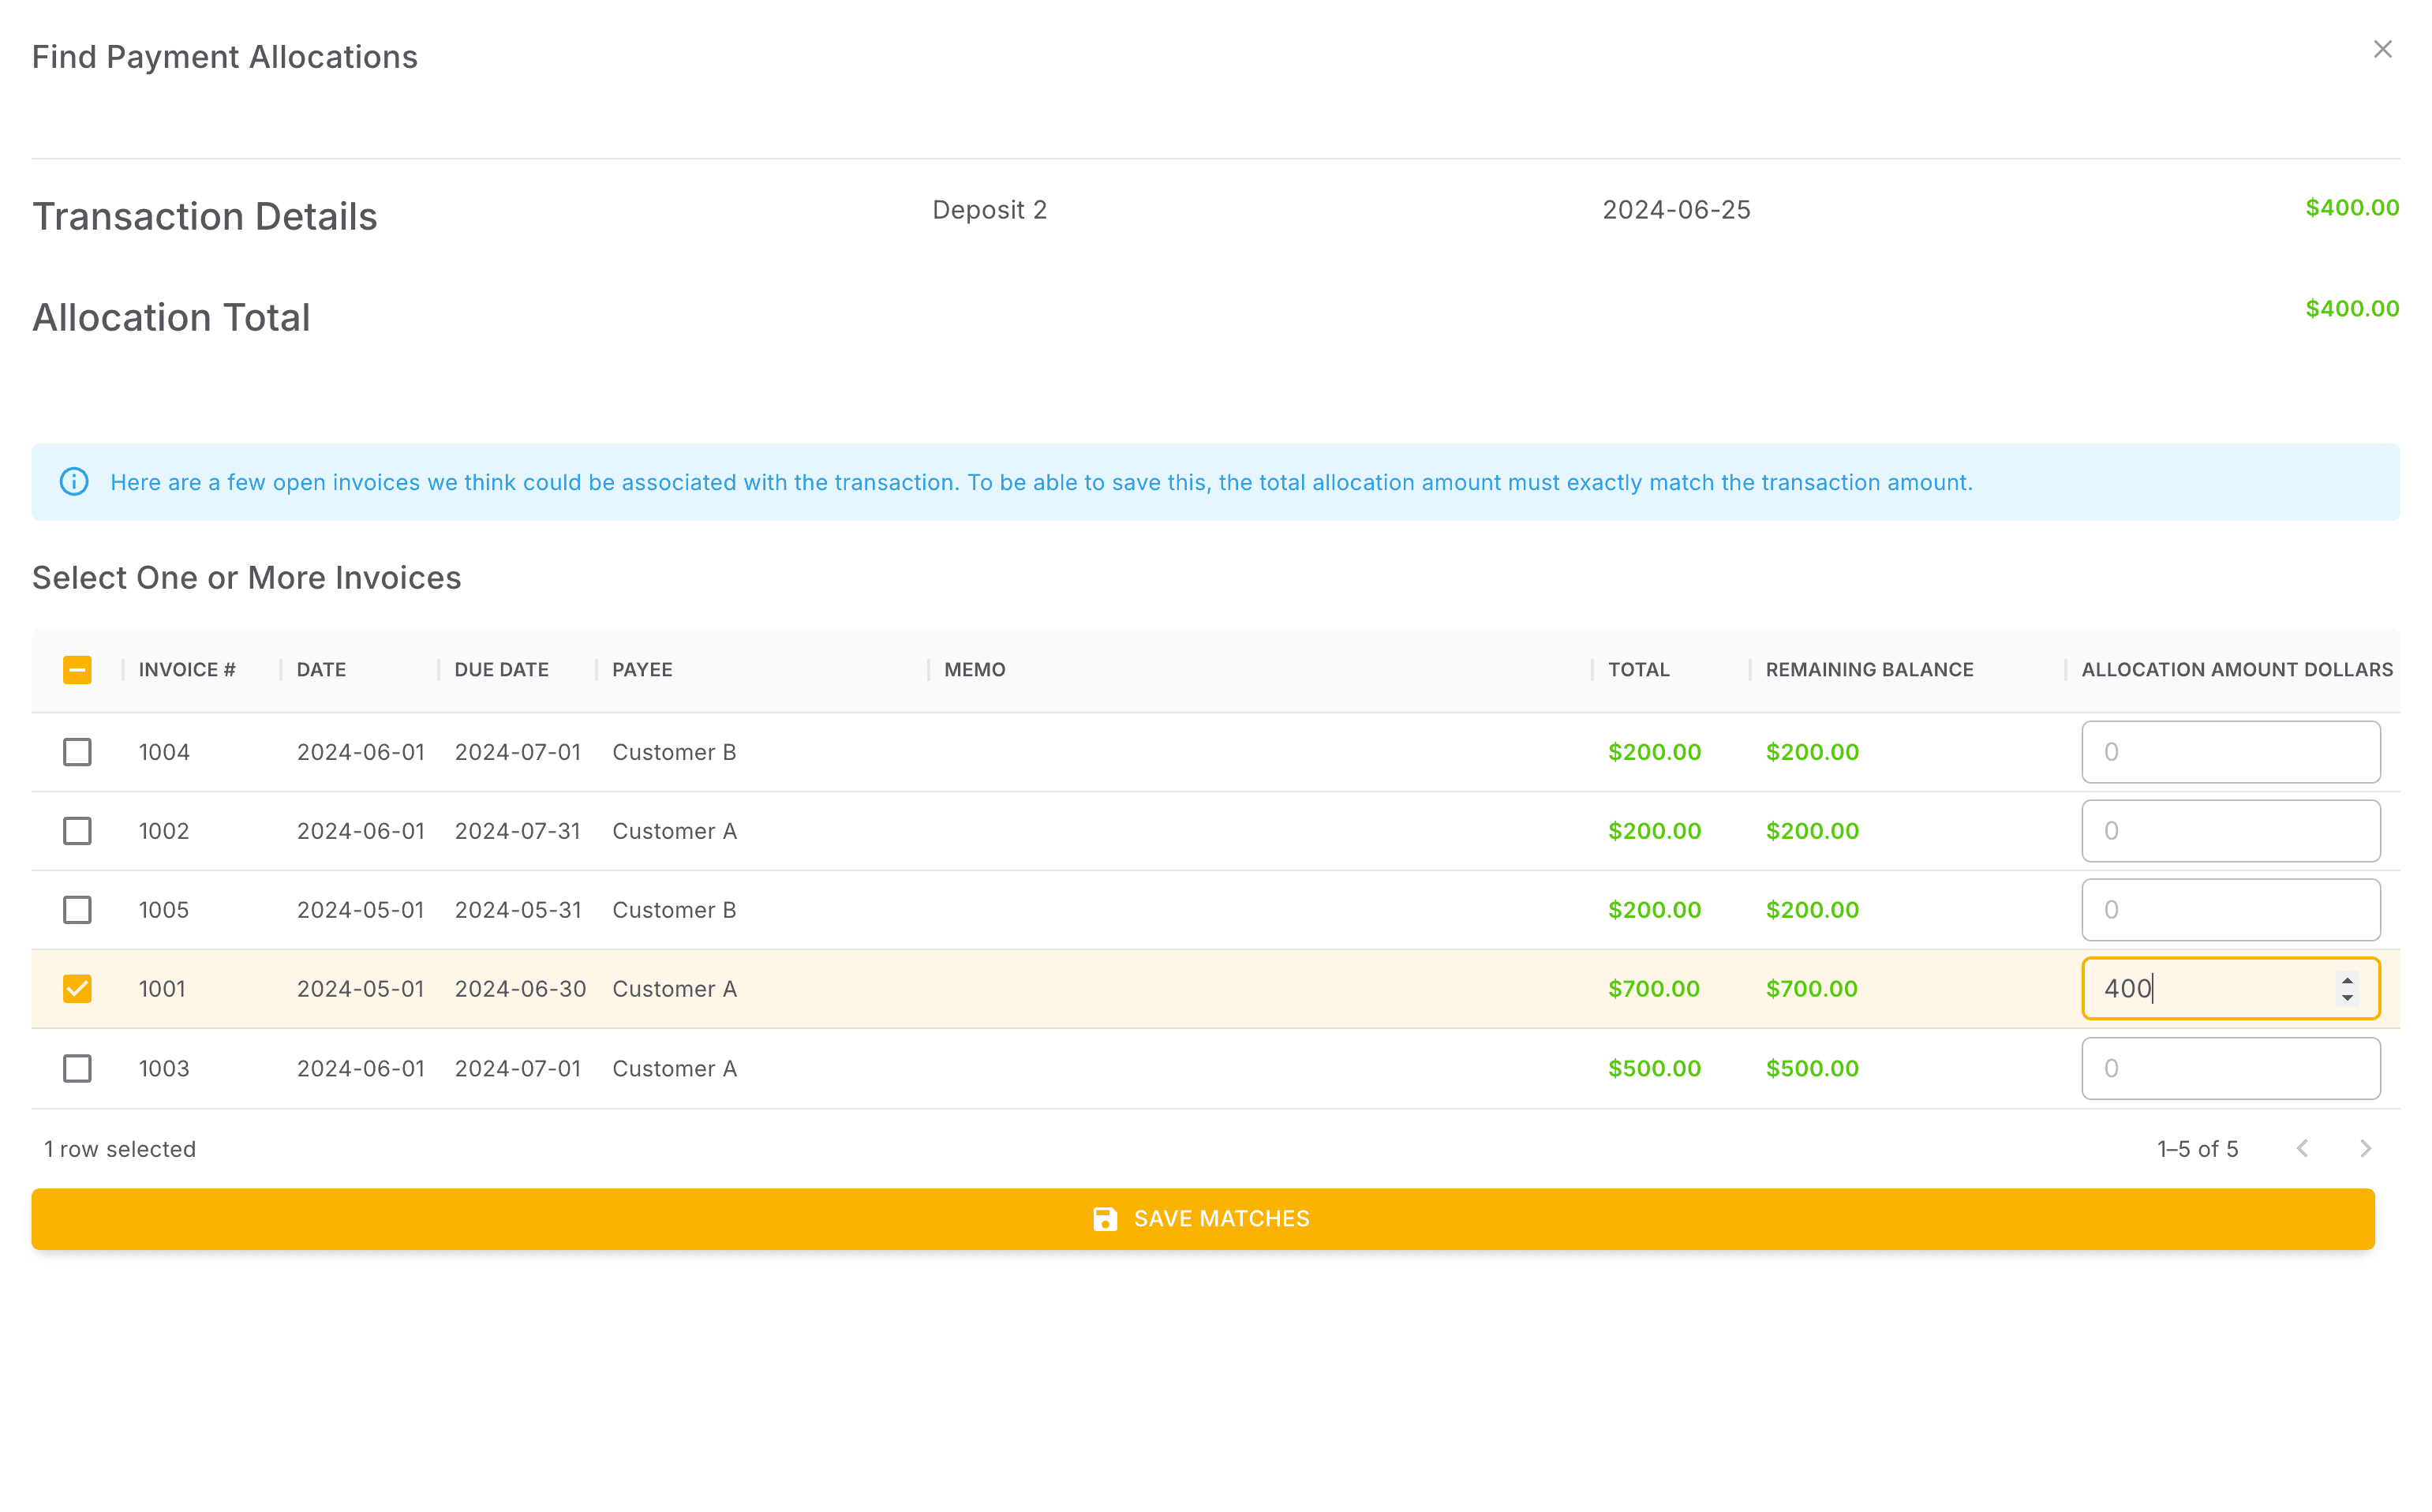
Task: Close the Find Payment Allocations dialog
Action: pos(2382,48)
